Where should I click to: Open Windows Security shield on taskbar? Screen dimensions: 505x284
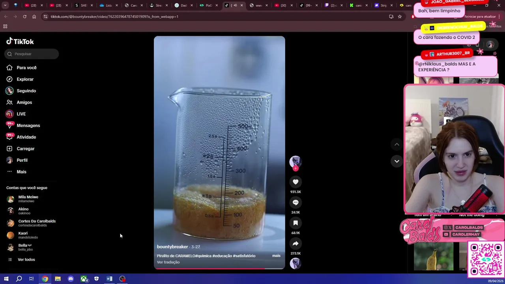(97, 279)
